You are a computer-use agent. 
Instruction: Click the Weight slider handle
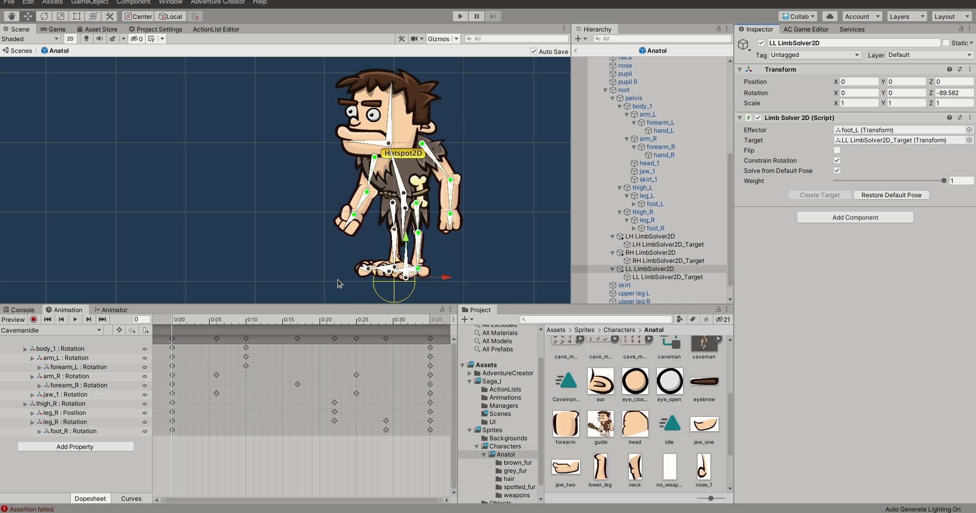pyautogui.click(x=944, y=181)
